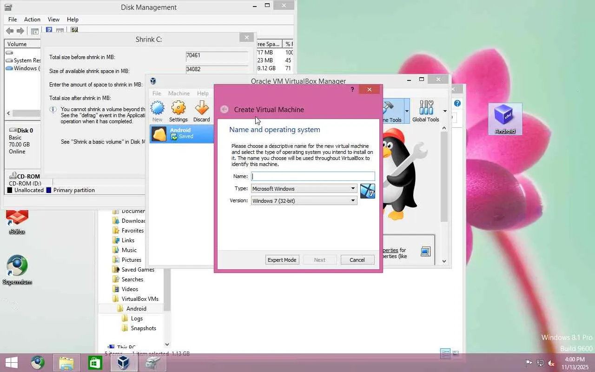Click the Action Center flag tray icon

(x=529, y=363)
